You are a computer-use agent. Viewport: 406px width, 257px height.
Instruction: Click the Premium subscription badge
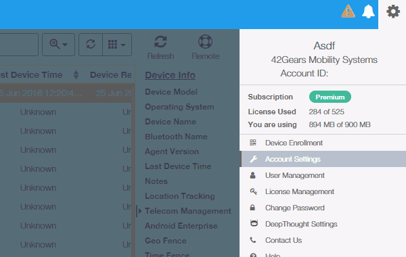330,97
